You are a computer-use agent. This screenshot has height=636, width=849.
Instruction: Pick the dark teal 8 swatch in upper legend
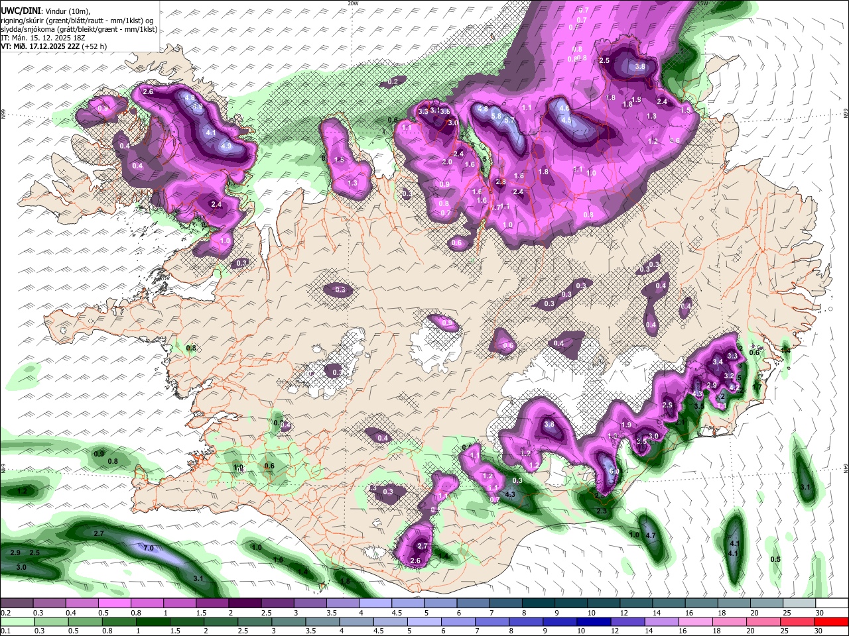537,604
